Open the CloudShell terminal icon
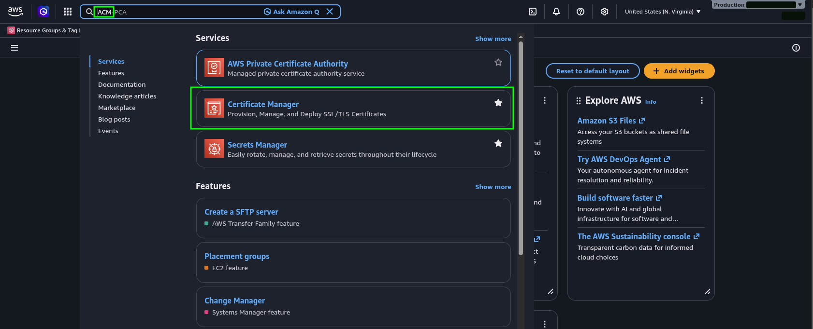 pyautogui.click(x=533, y=12)
